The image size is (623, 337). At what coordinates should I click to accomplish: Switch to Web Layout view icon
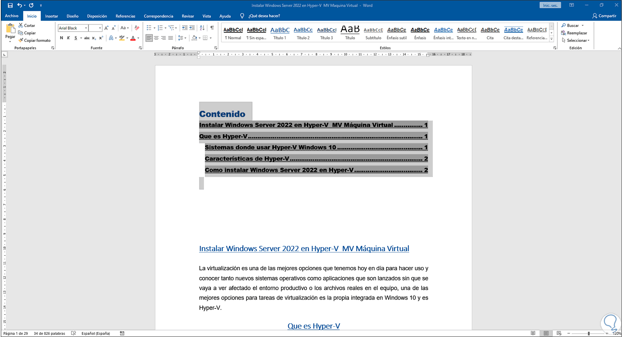point(559,333)
